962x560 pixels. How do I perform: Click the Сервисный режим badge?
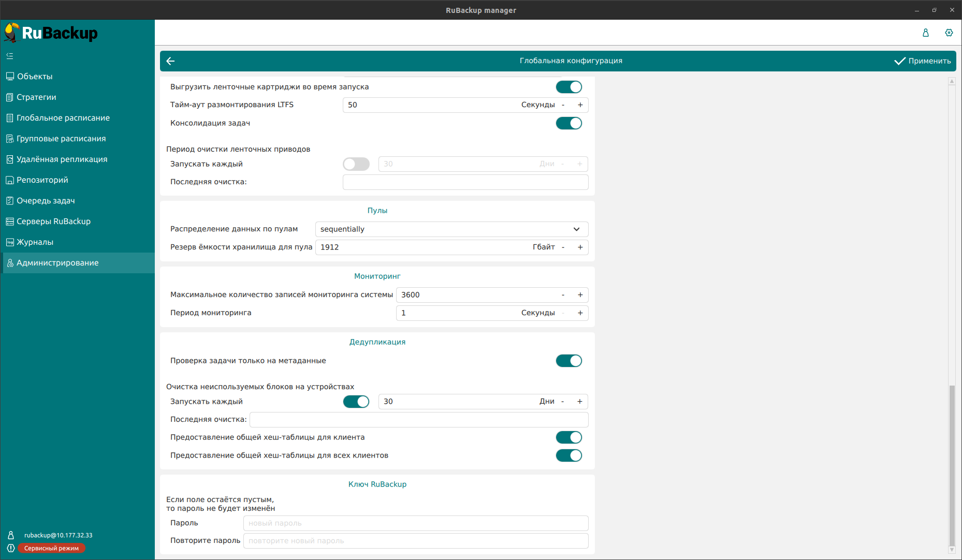pos(51,548)
